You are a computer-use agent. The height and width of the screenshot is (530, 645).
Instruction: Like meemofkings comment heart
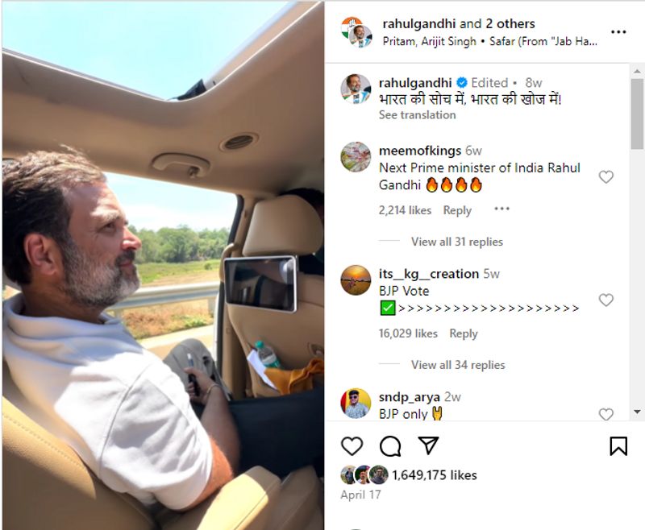pos(606,176)
